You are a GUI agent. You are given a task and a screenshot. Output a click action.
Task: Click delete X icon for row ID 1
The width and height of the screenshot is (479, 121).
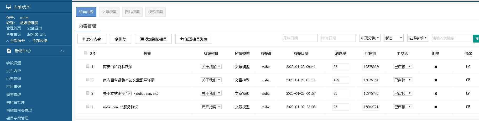click(x=436, y=107)
